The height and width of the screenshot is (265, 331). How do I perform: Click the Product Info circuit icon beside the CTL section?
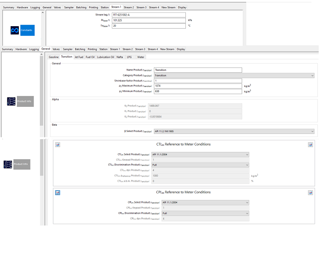click(x=8, y=164)
